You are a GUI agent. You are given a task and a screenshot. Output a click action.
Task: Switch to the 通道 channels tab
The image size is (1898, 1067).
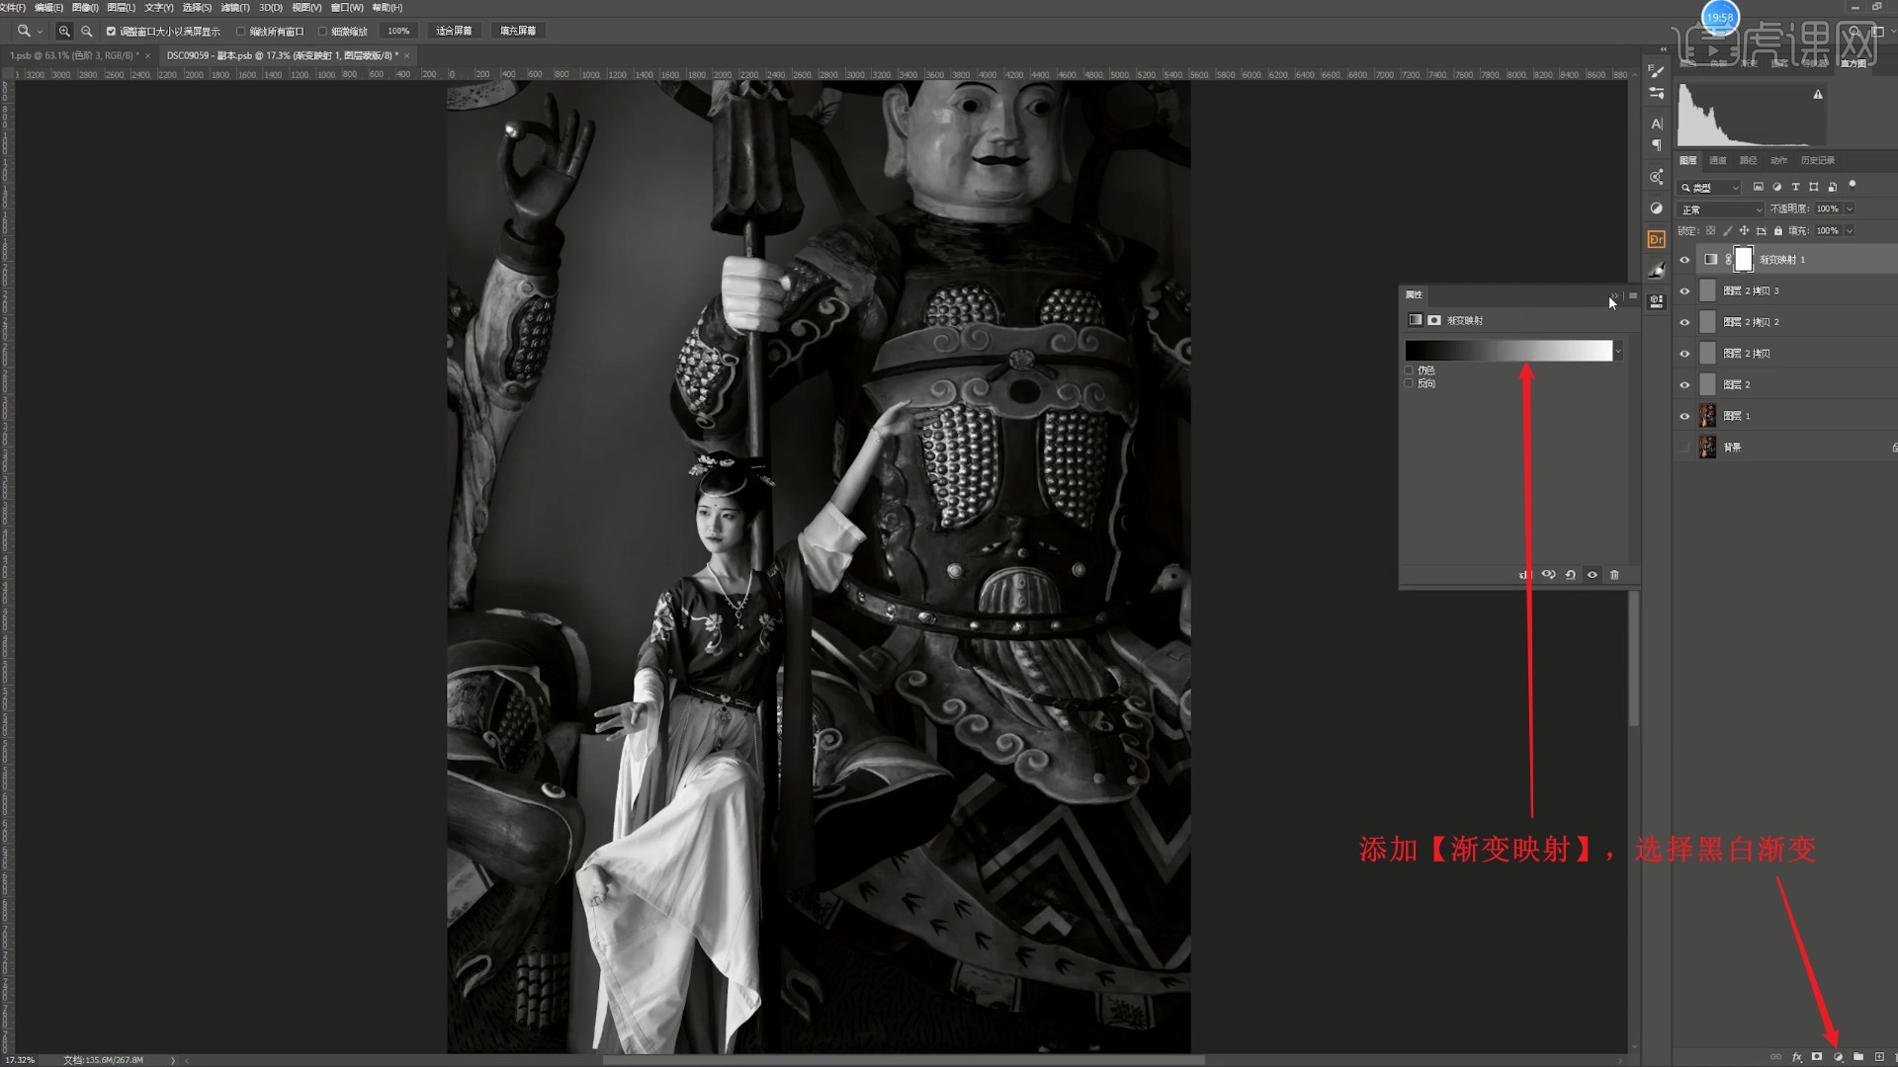(x=1718, y=160)
